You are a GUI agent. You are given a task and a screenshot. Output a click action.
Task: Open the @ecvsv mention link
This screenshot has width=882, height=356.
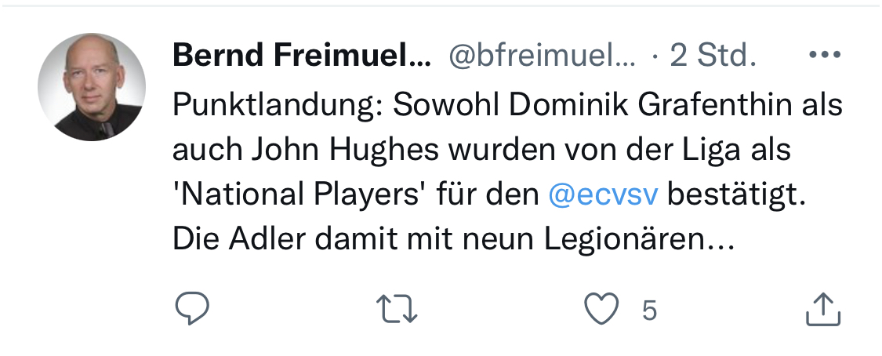[602, 194]
